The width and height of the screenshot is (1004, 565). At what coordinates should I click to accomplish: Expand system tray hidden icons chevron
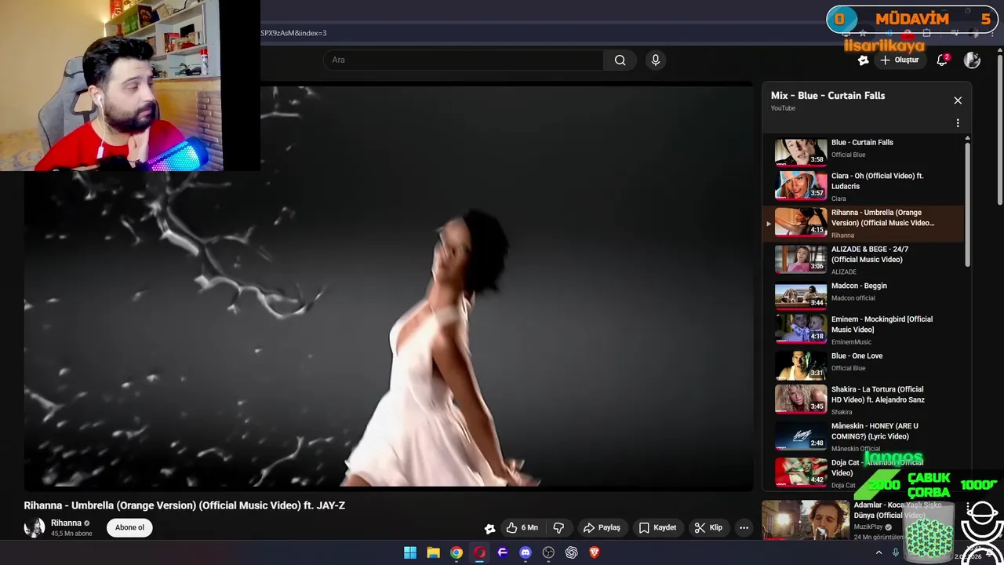(878, 552)
